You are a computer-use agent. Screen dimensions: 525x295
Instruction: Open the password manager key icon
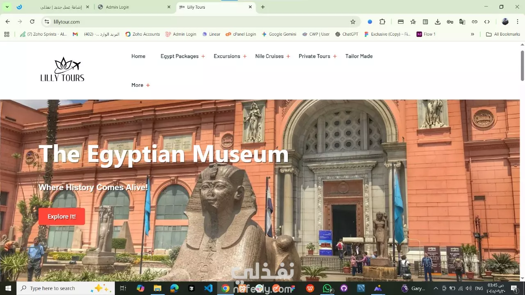pyautogui.click(x=450, y=22)
